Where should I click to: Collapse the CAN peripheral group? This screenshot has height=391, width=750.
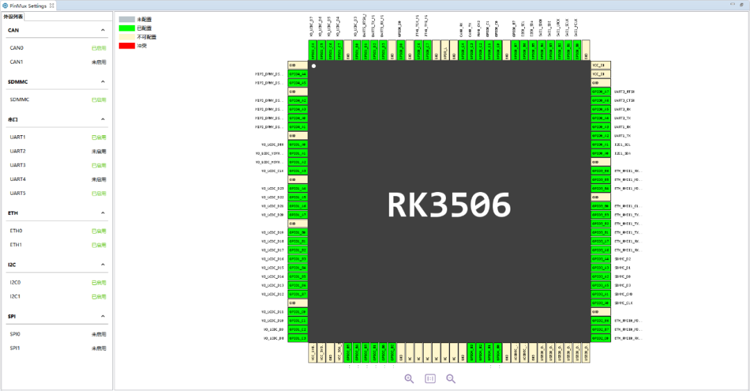(x=103, y=30)
